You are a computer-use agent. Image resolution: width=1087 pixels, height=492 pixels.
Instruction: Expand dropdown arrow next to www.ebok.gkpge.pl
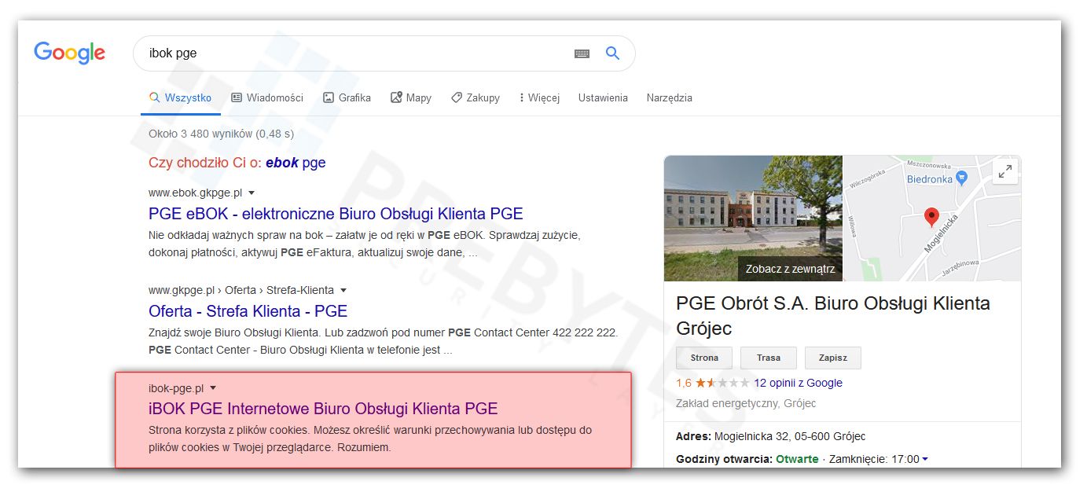coord(252,193)
